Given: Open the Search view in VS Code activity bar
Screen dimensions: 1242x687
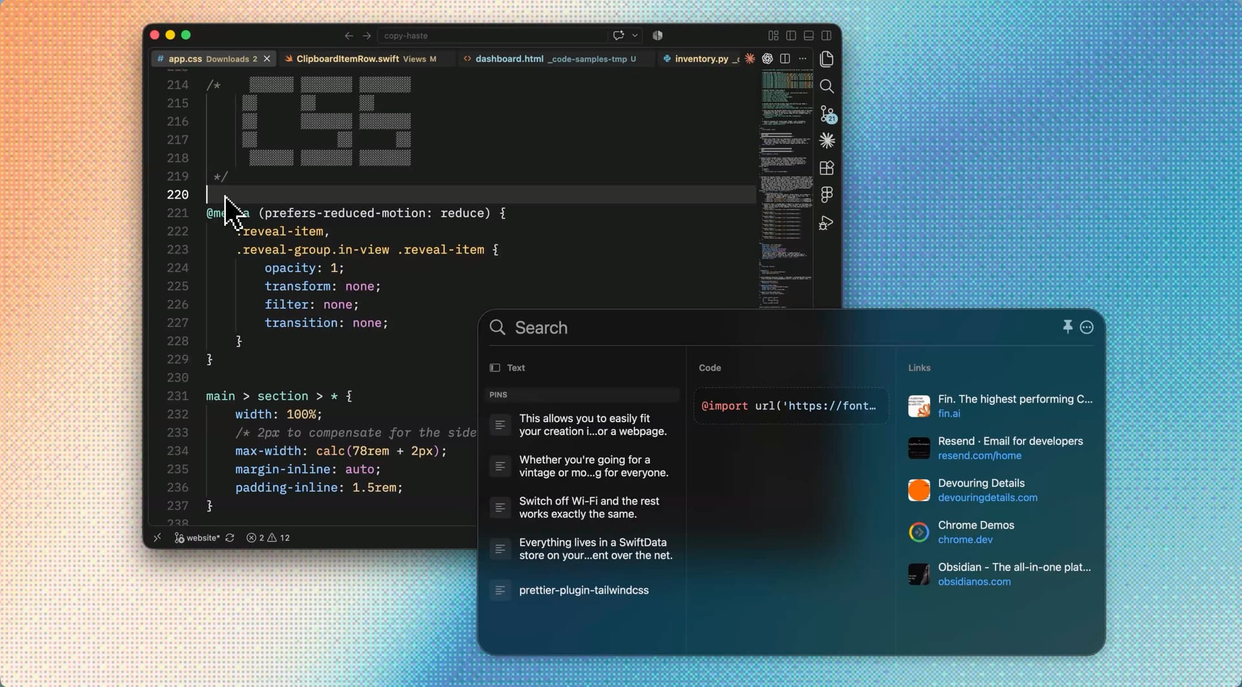Looking at the screenshot, I should [x=826, y=86].
